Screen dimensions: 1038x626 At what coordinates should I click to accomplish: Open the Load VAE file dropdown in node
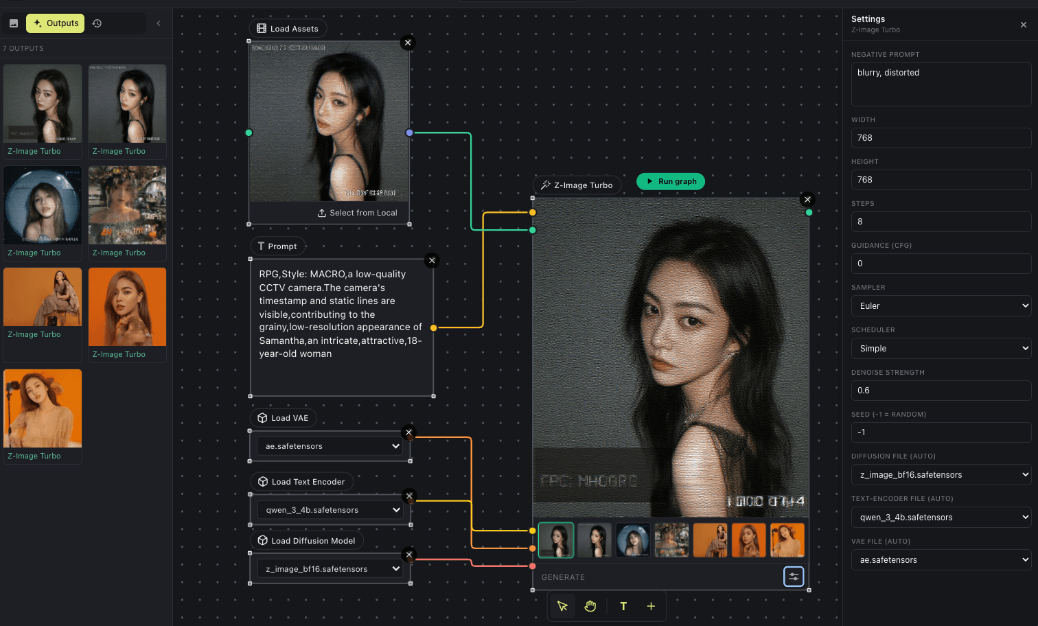(330, 446)
